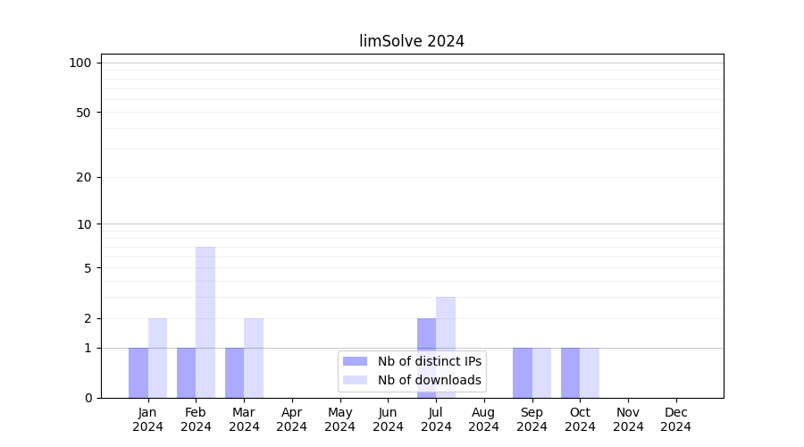Select the February distinct IPs bar
This screenshot has height=447, width=804.
click(186, 373)
